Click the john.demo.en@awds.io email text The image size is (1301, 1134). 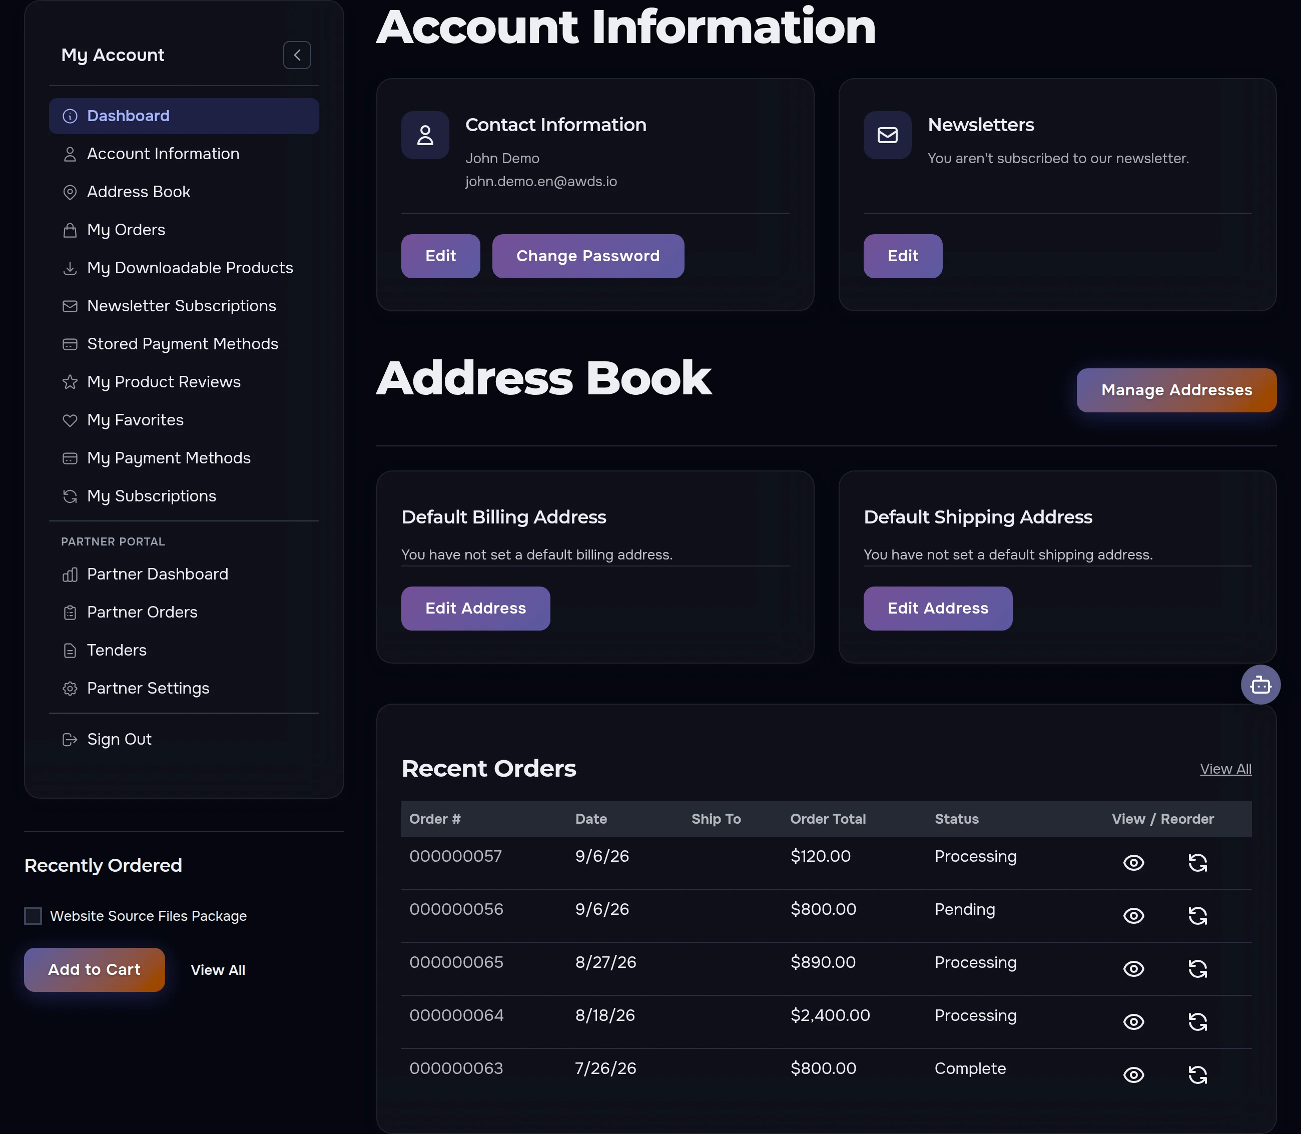[x=541, y=182]
